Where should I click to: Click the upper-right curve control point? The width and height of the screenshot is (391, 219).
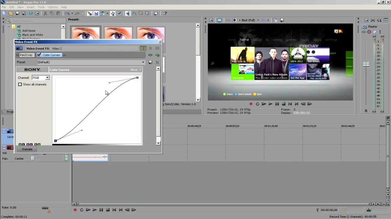pyautogui.click(x=137, y=78)
